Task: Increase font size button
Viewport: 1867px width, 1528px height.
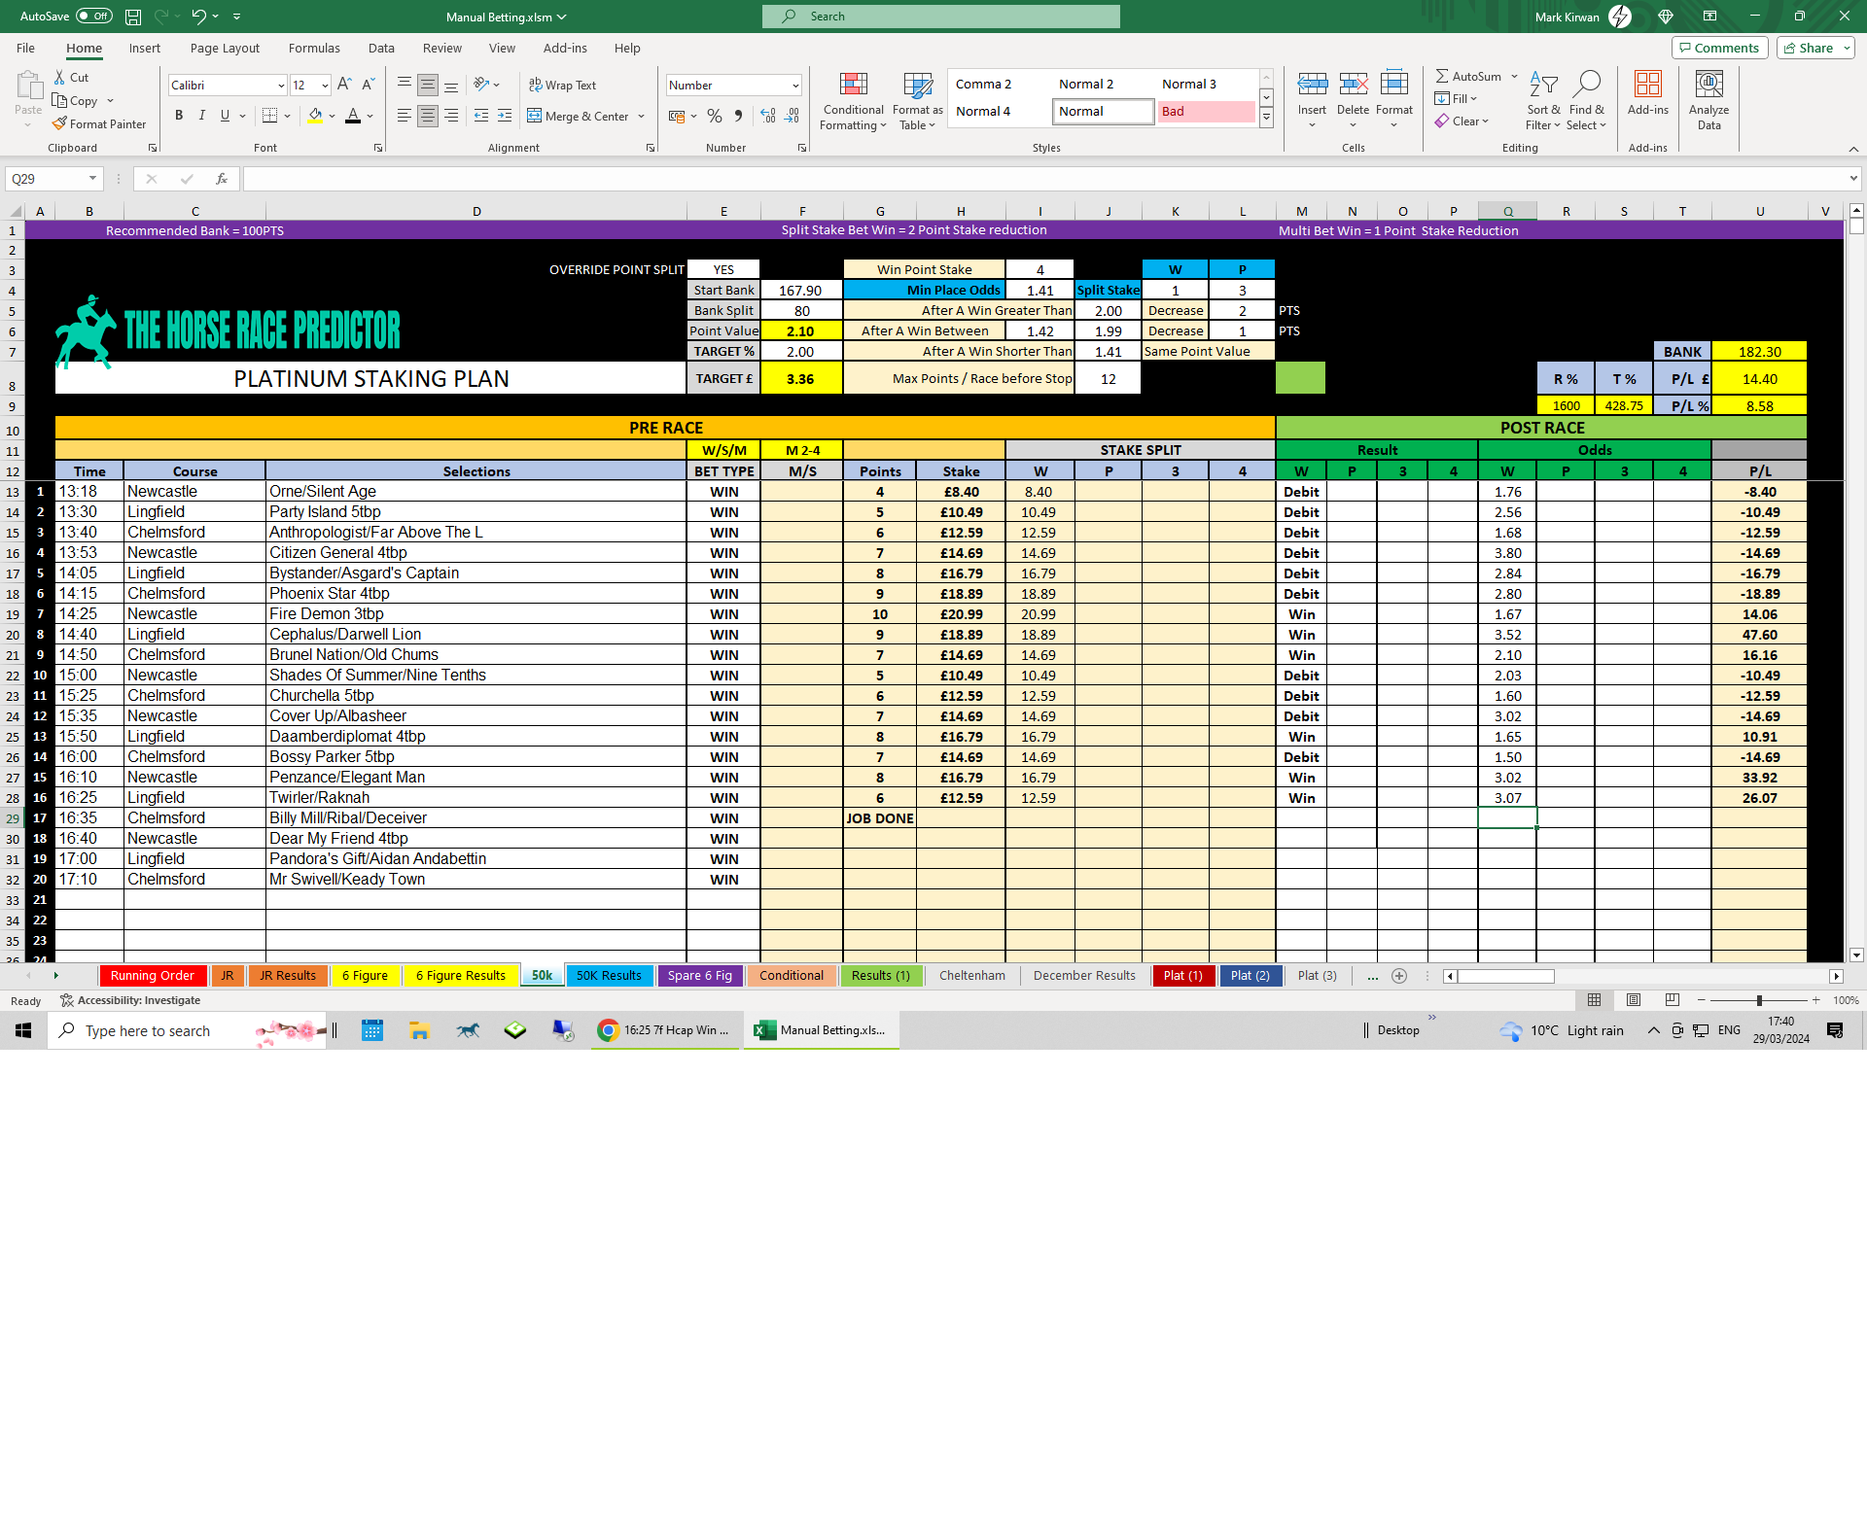Action: (x=344, y=85)
